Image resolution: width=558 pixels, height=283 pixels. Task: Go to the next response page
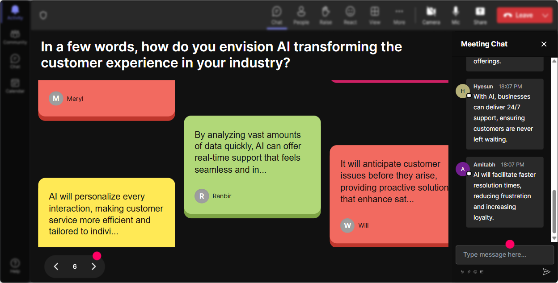[x=93, y=266]
